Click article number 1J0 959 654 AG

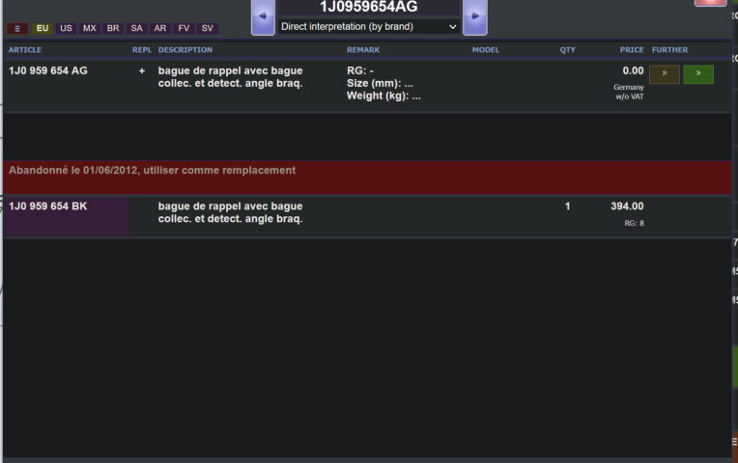coord(48,71)
